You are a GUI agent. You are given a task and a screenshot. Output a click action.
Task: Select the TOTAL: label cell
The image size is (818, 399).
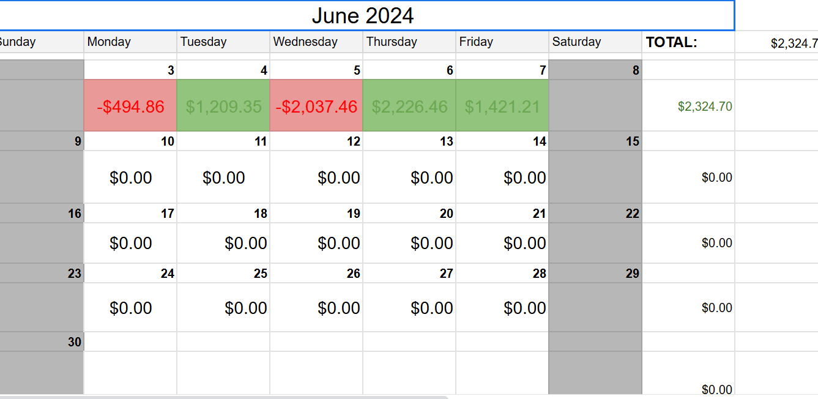click(x=688, y=42)
